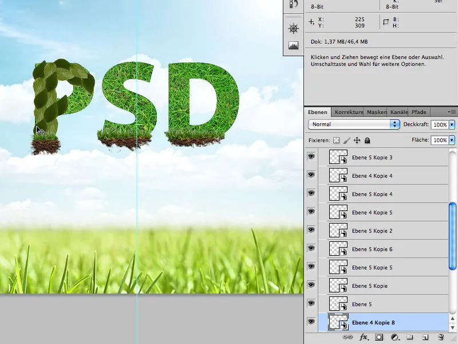Switch to the Kanäle tab
The width and height of the screenshot is (458, 344).
(398, 112)
